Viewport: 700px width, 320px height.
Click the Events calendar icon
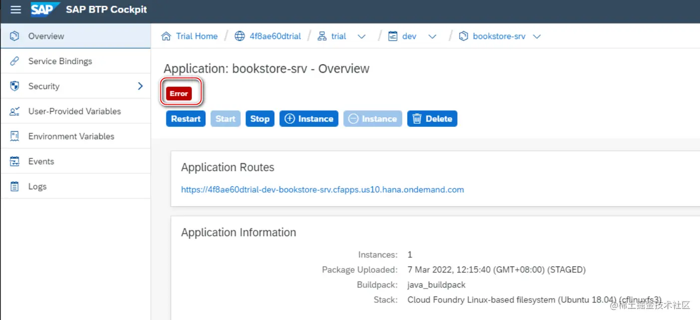point(15,161)
